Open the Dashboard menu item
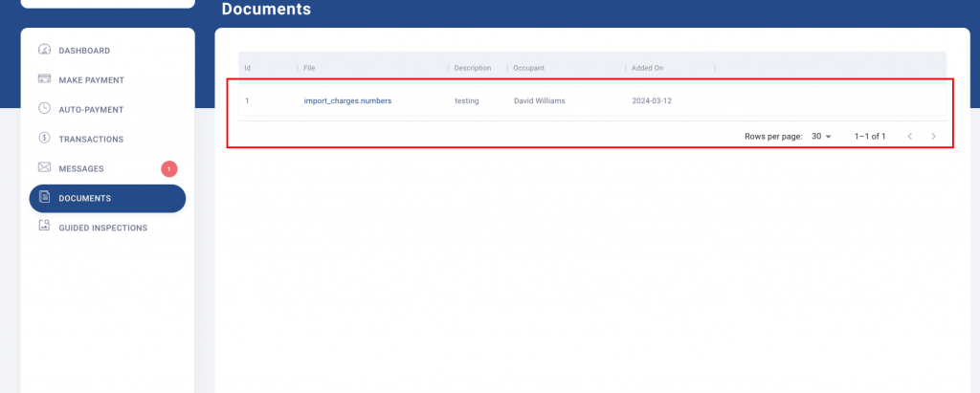 (84, 51)
